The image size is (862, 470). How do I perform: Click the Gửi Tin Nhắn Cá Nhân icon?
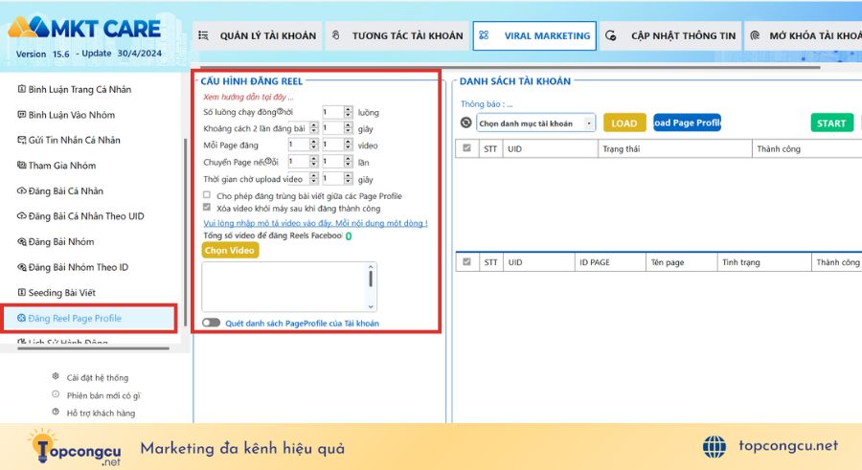point(22,140)
